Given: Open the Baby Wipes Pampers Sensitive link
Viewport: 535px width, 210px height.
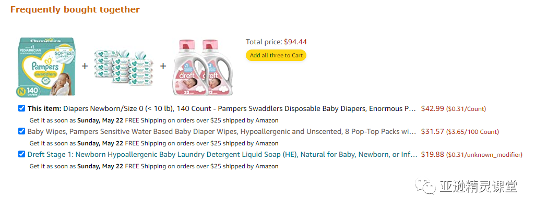Looking at the screenshot, I should (x=222, y=131).
